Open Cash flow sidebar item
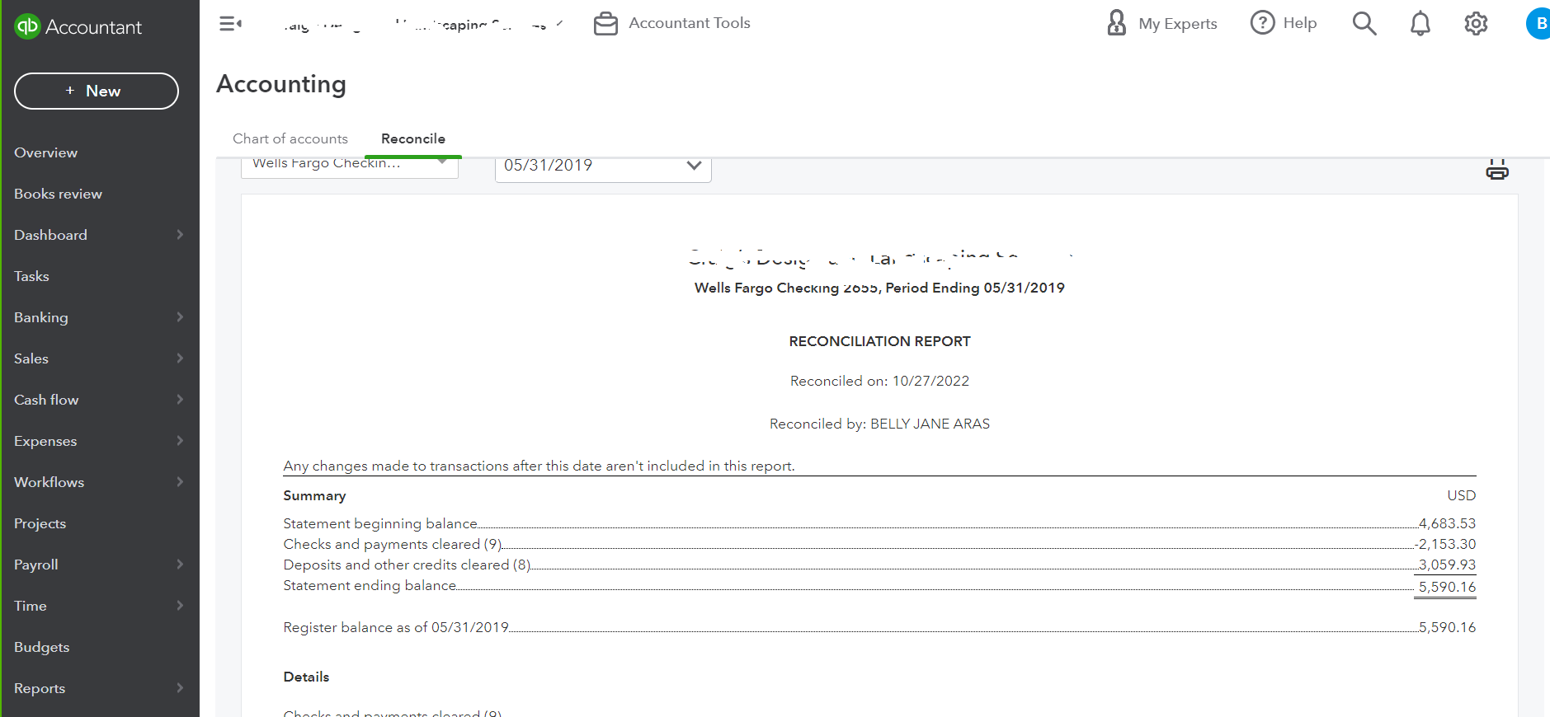Screen dimensions: 1550x717 click(x=46, y=400)
